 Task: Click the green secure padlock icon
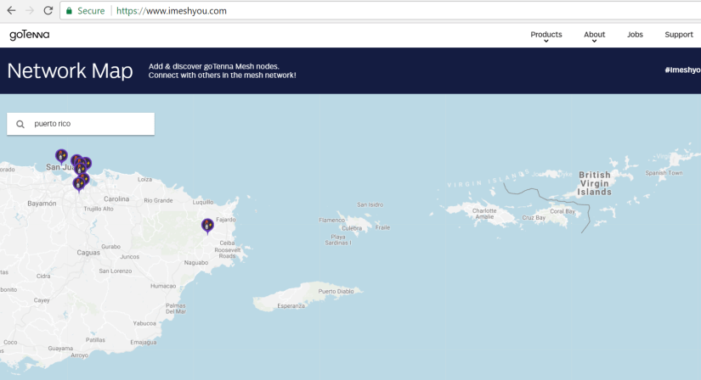pyautogui.click(x=70, y=11)
